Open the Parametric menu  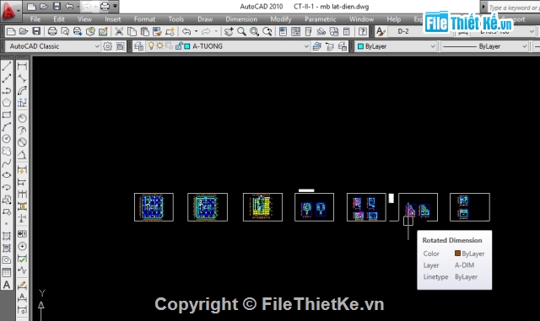(x=321, y=19)
